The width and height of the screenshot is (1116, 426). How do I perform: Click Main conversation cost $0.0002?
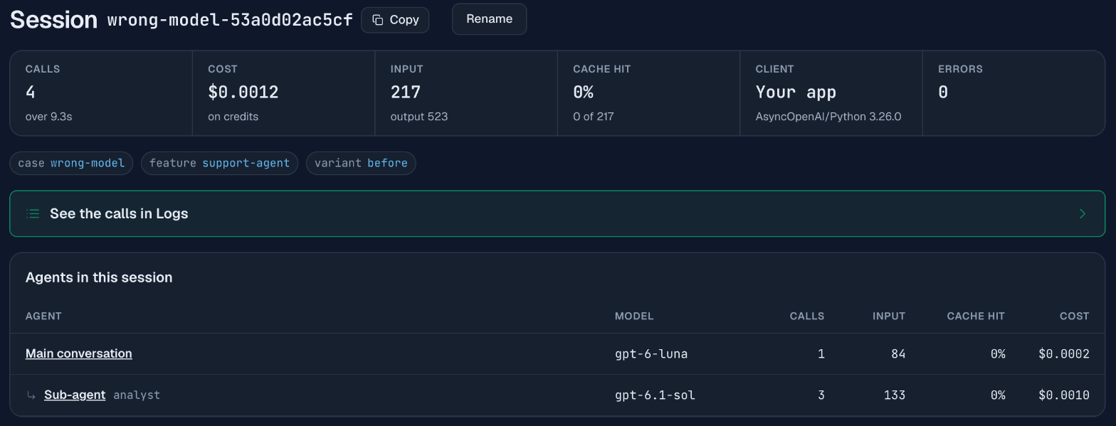click(1064, 353)
